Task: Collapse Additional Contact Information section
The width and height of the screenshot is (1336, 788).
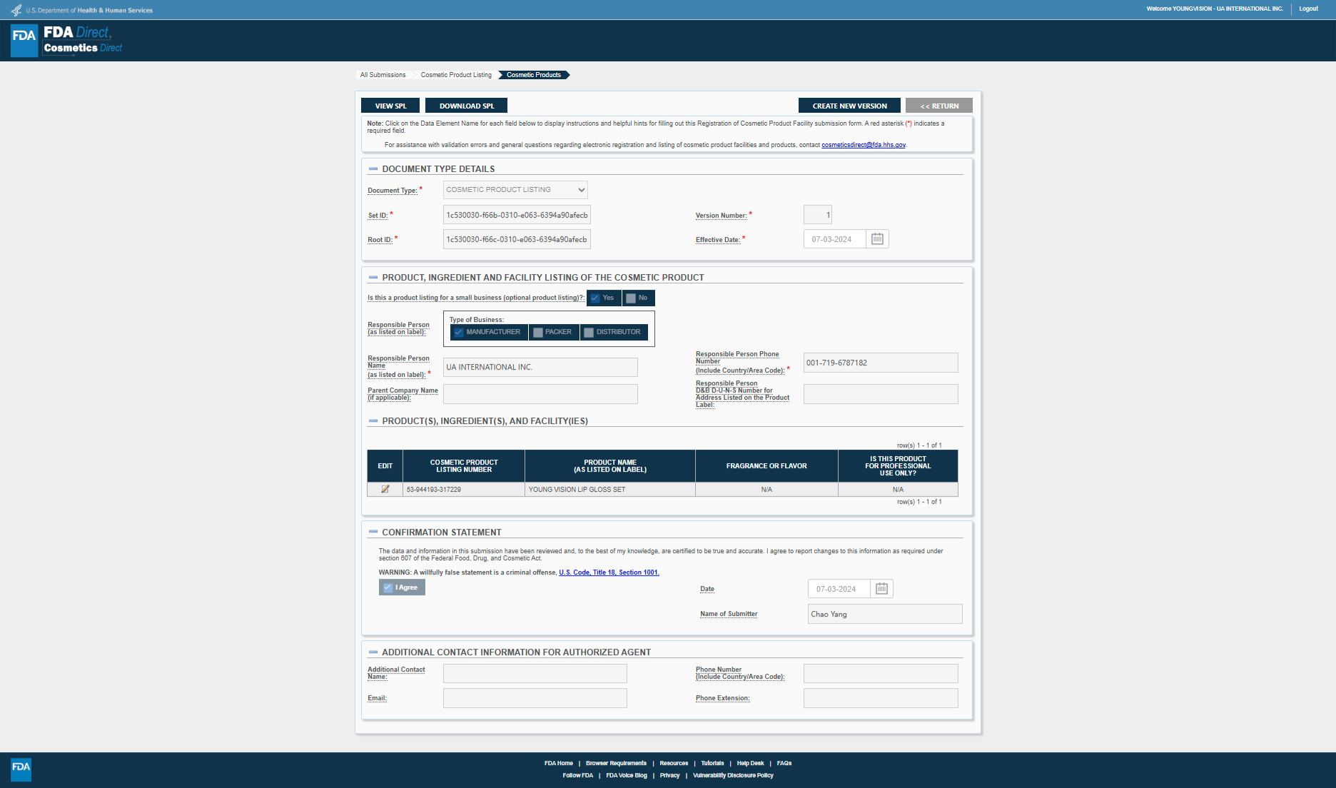Action: pos(373,652)
